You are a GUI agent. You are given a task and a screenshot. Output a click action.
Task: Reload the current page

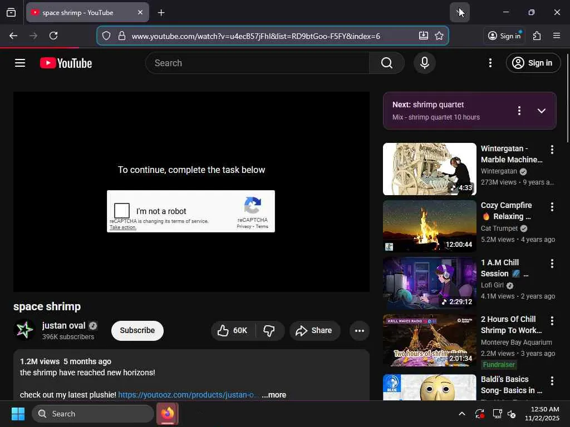pyautogui.click(x=53, y=36)
